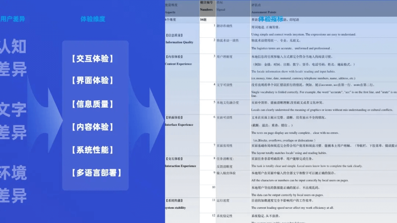Image resolution: width=397 pixels, height=223 pixels.
Task: Click the Interface Experience aspect cell
Action: (x=179, y=125)
